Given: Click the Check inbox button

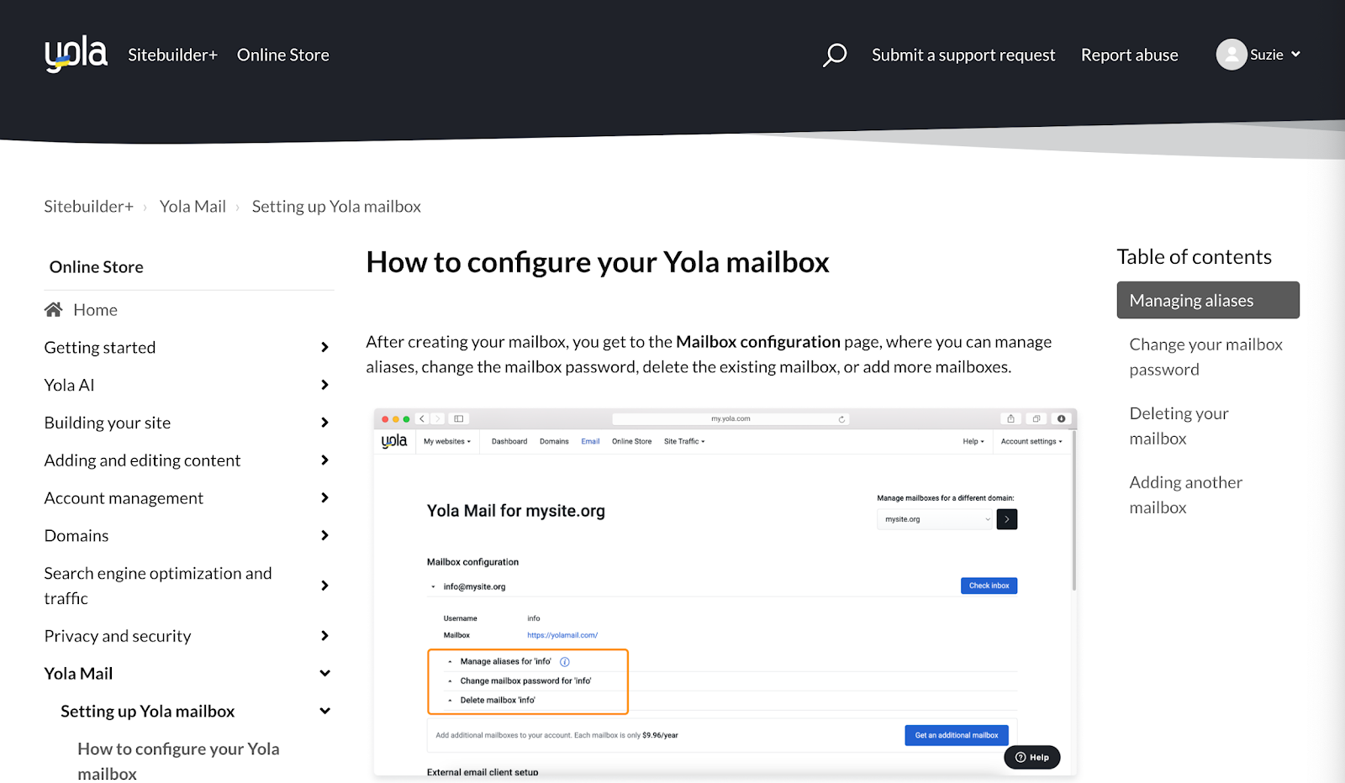Looking at the screenshot, I should pyautogui.click(x=989, y=586).
